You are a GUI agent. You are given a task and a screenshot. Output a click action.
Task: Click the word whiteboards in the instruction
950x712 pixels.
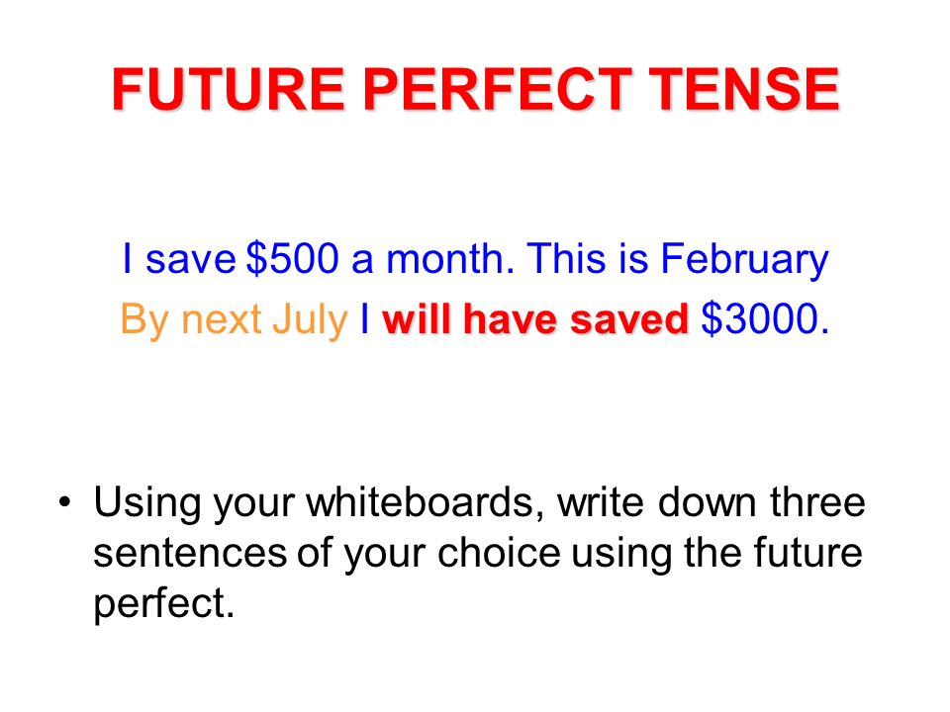(426, 502)
